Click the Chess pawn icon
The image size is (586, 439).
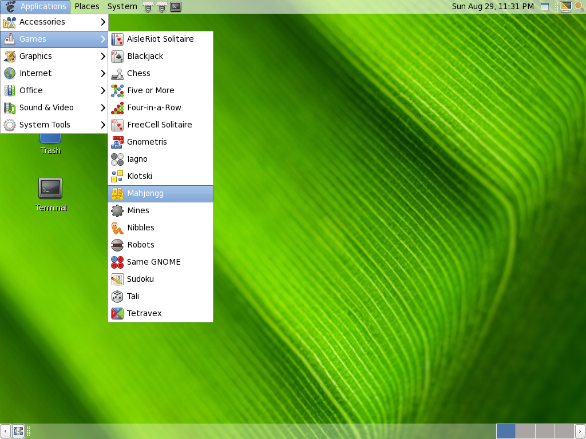[117, 74]
